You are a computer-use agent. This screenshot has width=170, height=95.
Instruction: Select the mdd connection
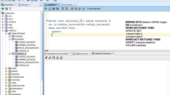(x=10, y=25)
